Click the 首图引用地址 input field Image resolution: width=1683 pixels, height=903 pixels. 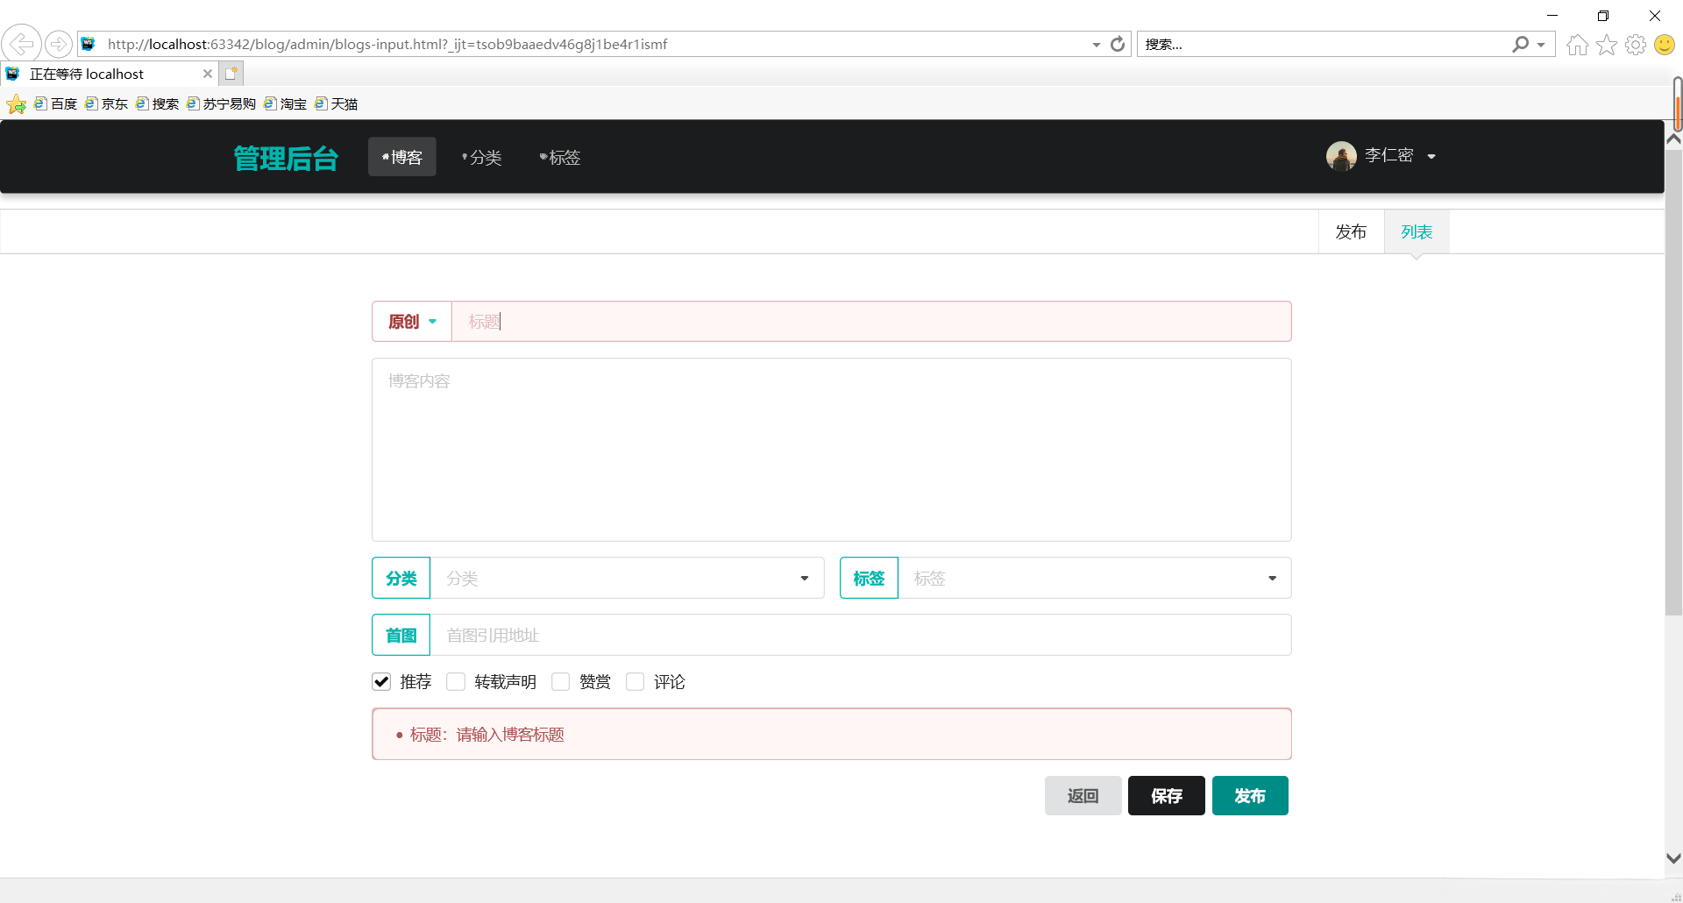[861, 636]
